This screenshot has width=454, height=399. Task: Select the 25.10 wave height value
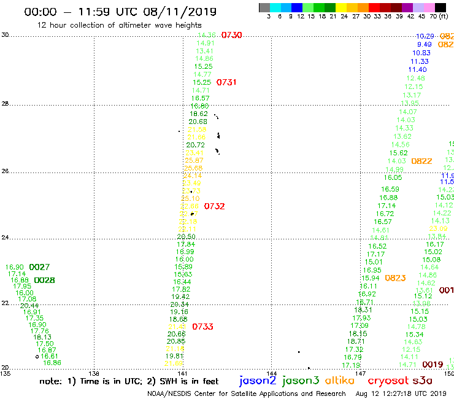(x=191, y=198)
